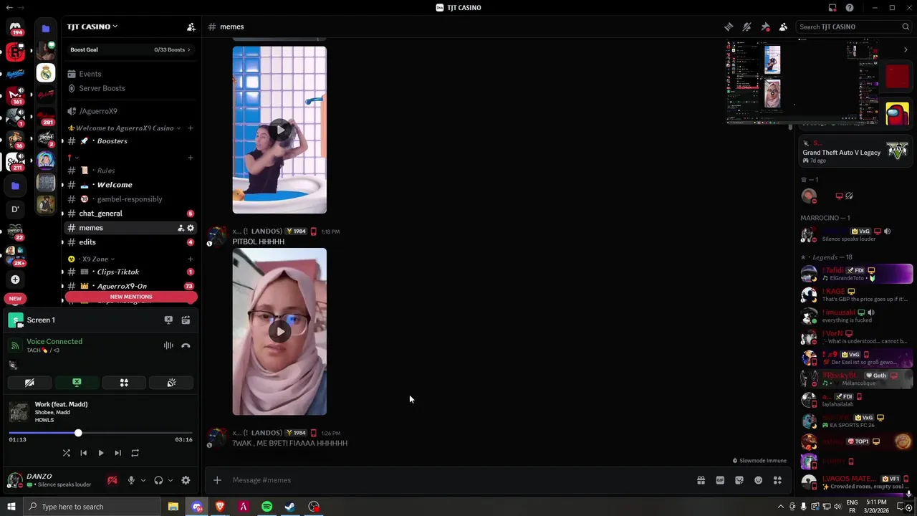Disconnect from voice call
917x516 pixels.
[x=186, y=345]
